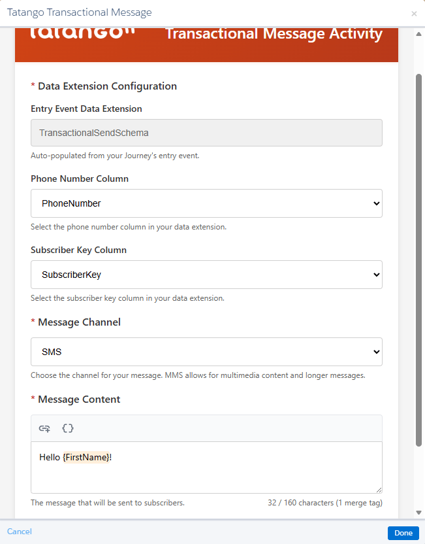Click the MMS channel help text

(198, 375)
